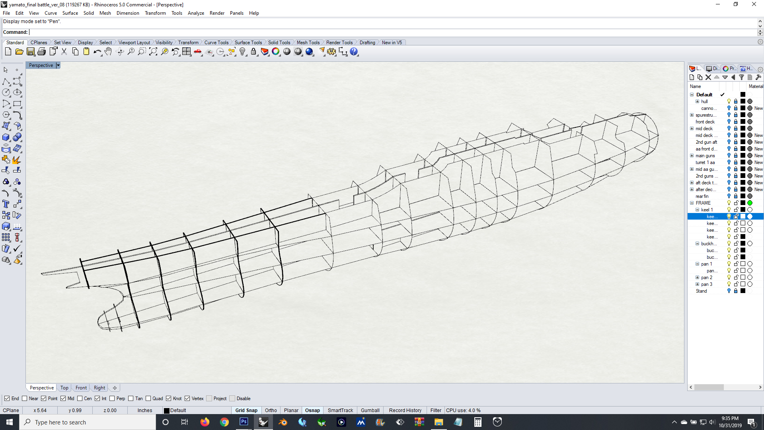
Task: Toggle the Mid osnap checkbox
Action: (63, 399)
